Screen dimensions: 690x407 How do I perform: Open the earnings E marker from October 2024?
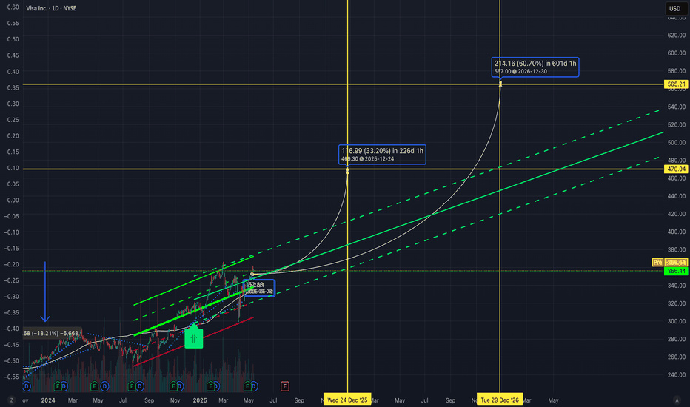pyautogui.click(x=173, y=386)
